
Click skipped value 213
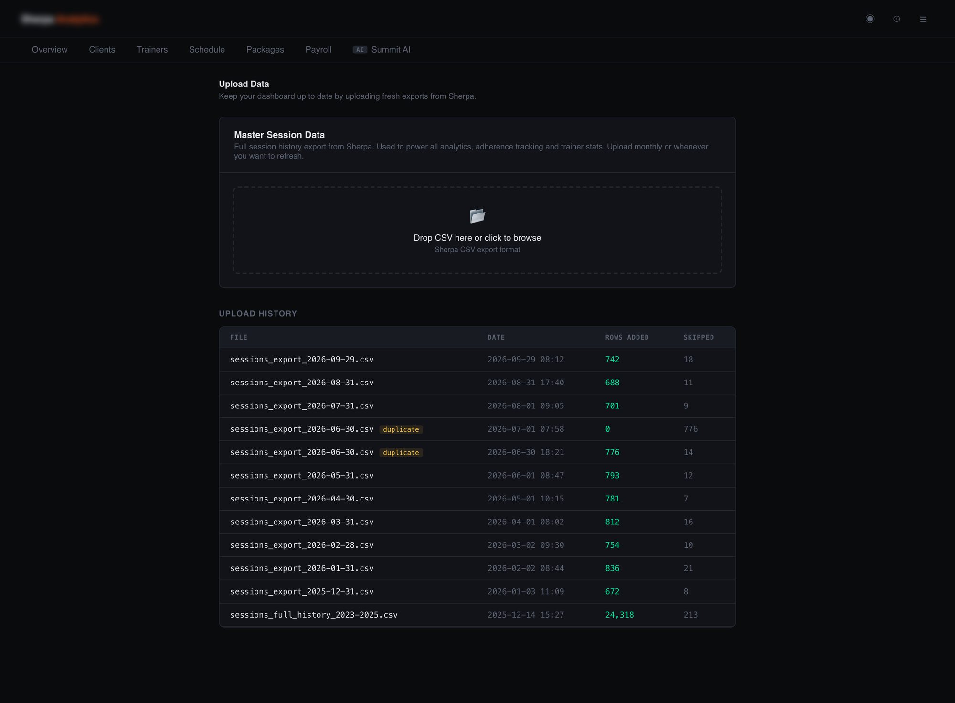coord(690,615)
